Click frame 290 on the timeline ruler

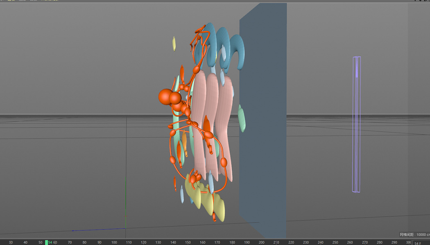(394, 242)
